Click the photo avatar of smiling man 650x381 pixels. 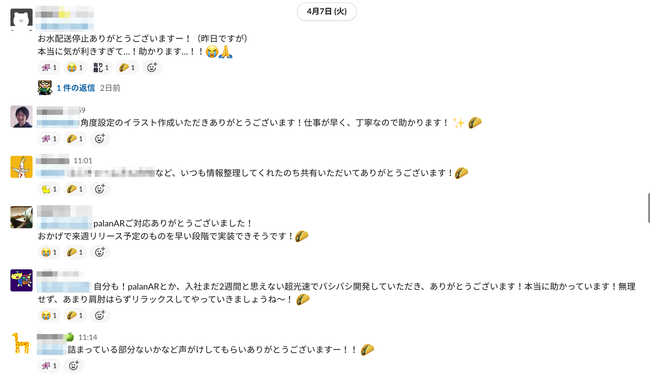click(x=21, y=117)
